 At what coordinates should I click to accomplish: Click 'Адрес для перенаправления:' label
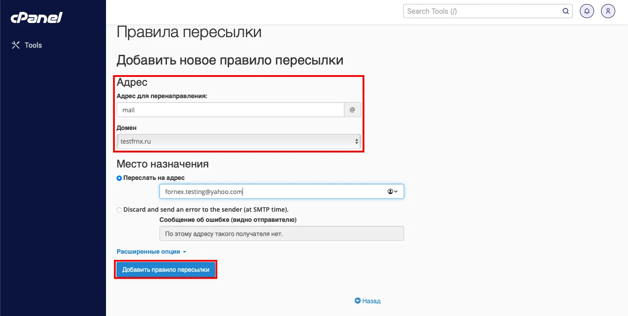162,96
